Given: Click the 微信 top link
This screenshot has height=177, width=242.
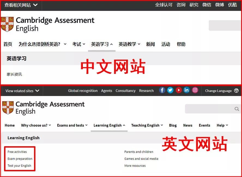Looking at the screenshot, I should [x=207, y=5].
